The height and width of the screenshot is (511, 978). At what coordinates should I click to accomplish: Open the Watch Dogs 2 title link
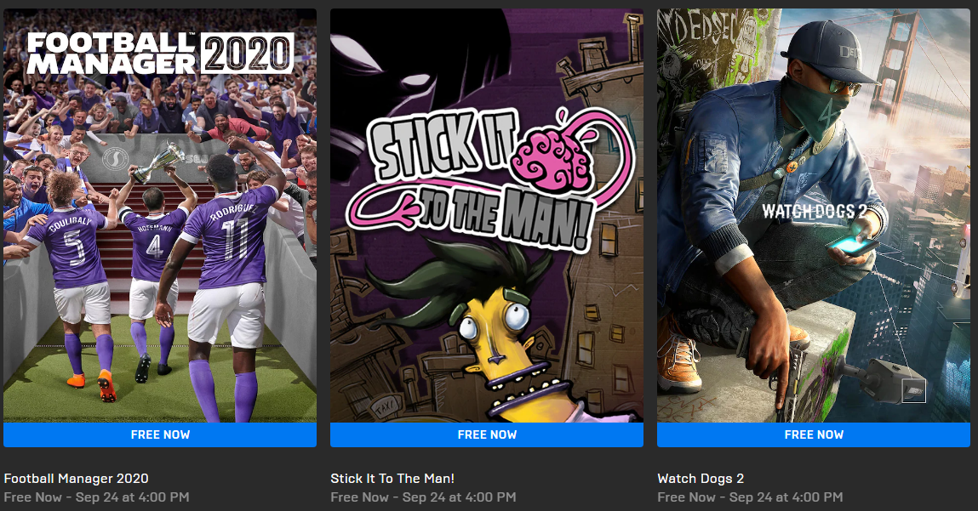click(x=701, y=478)
